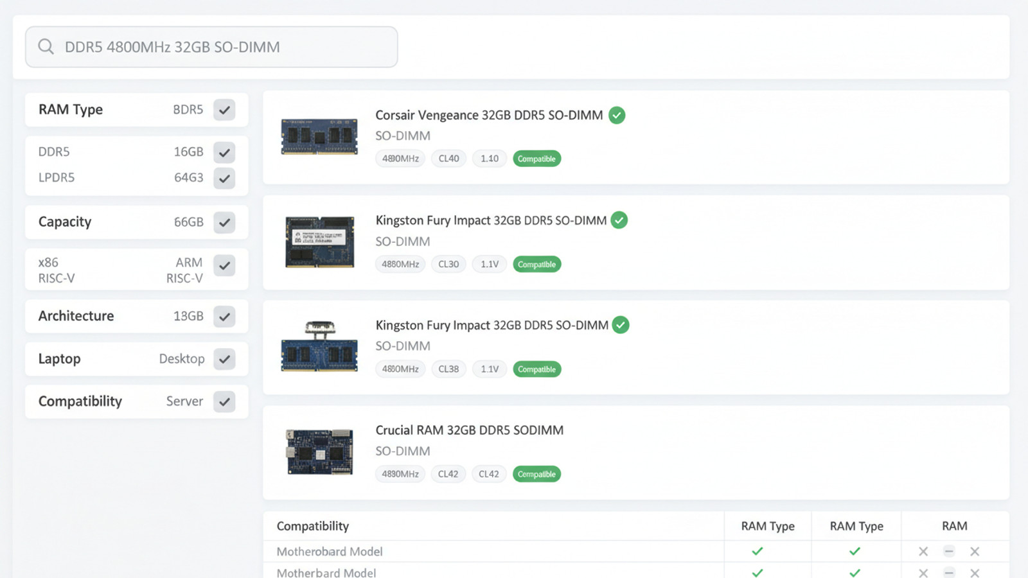The width and height of the screenshot is (1028, 578).
Task: Click the Compatible badge on the CL30 Kingston card
Action: (536, 264)
